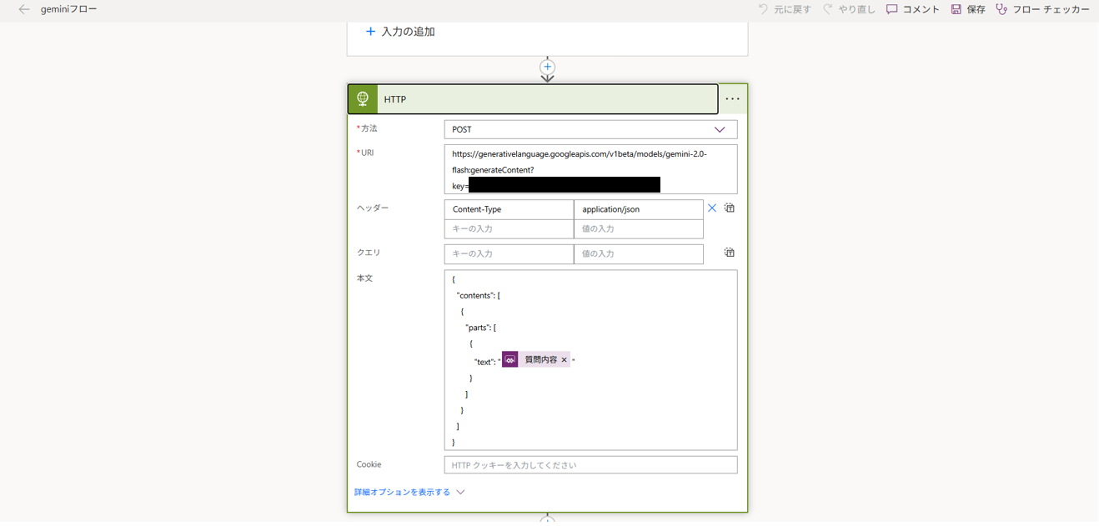
Task: Go back using the left arrow icon
Action: tap(24, 9)
